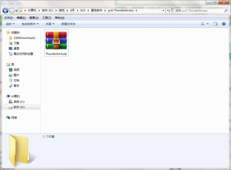Open the 组织 dropdown
Screen dimensions: 231x170
10,24
